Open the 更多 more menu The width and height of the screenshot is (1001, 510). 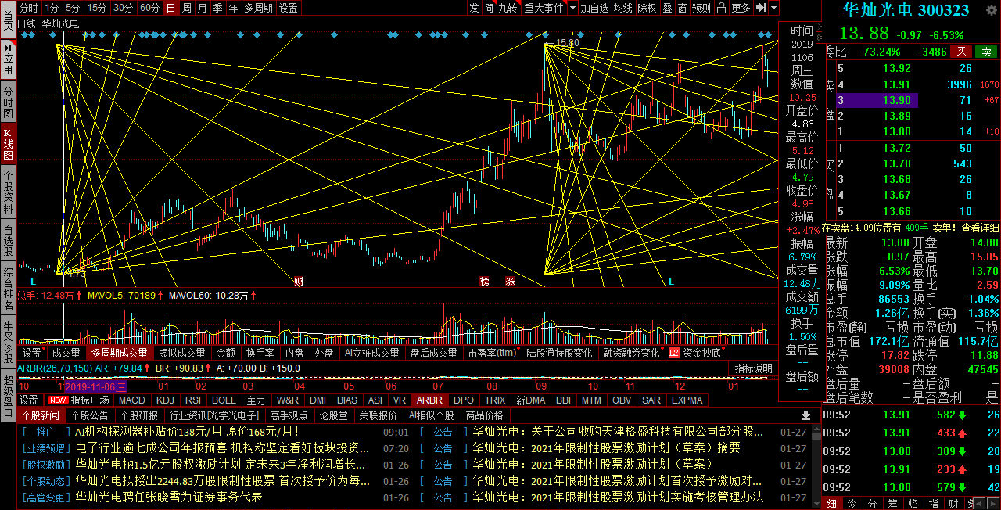741,8
